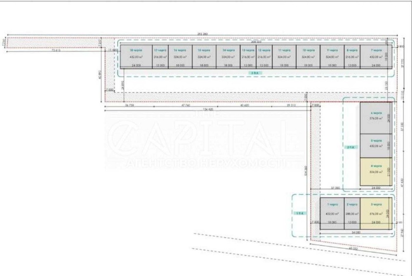Click the 3 п.к. green label
This screenshot has width=412, height=276.
(x=255, y=73)
